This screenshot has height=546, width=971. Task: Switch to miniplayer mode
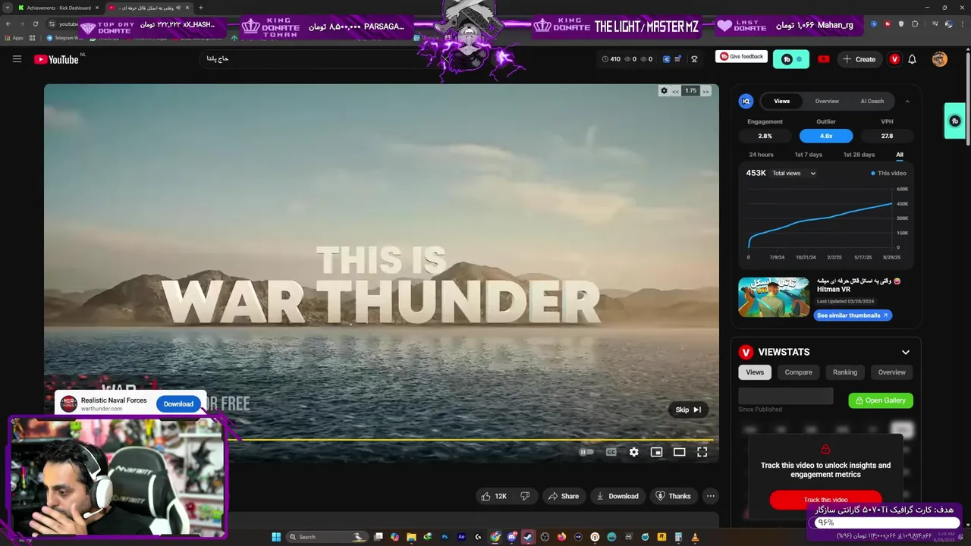[x=656, y=452]
